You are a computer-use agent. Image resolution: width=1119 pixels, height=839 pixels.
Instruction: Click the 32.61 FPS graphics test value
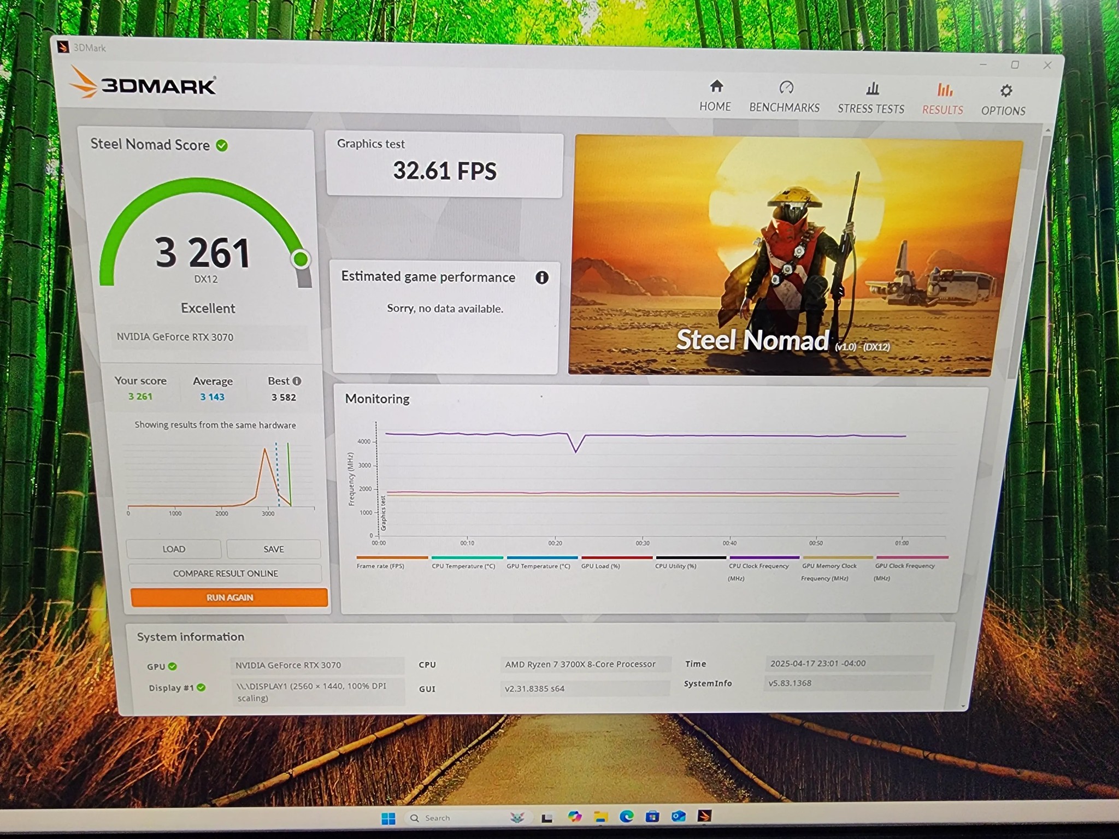(x=445, y=171)
